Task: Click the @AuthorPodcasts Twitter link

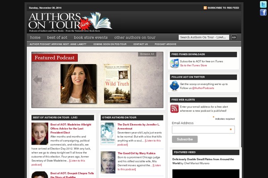Action: [x=203, y=88]
